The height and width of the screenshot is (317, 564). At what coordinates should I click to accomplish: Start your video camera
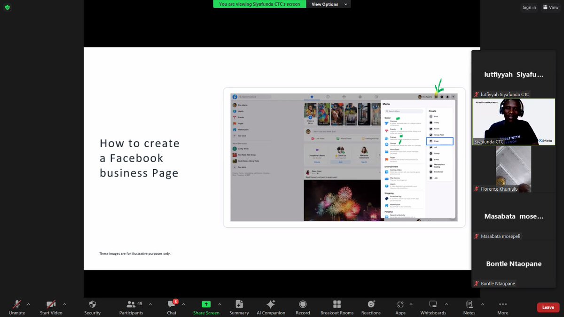tap(51, 307)
